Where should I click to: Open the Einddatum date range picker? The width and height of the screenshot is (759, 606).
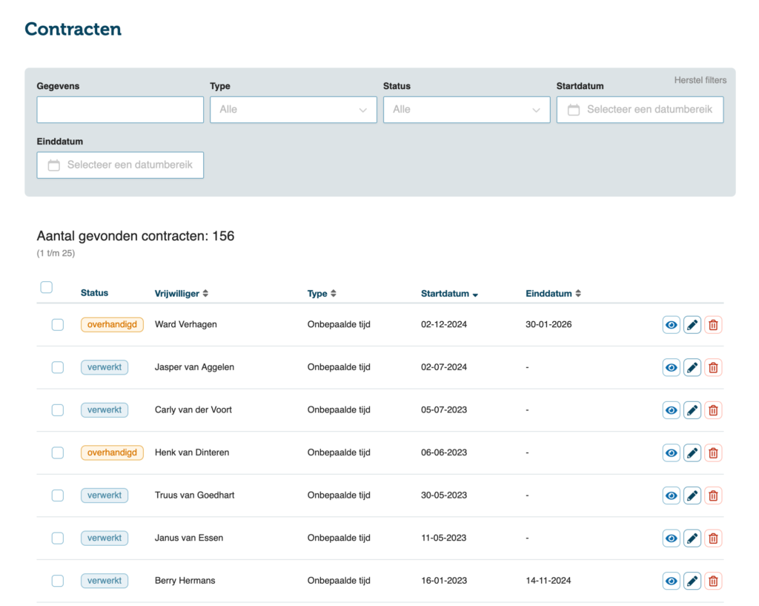(x=120, y=165)
